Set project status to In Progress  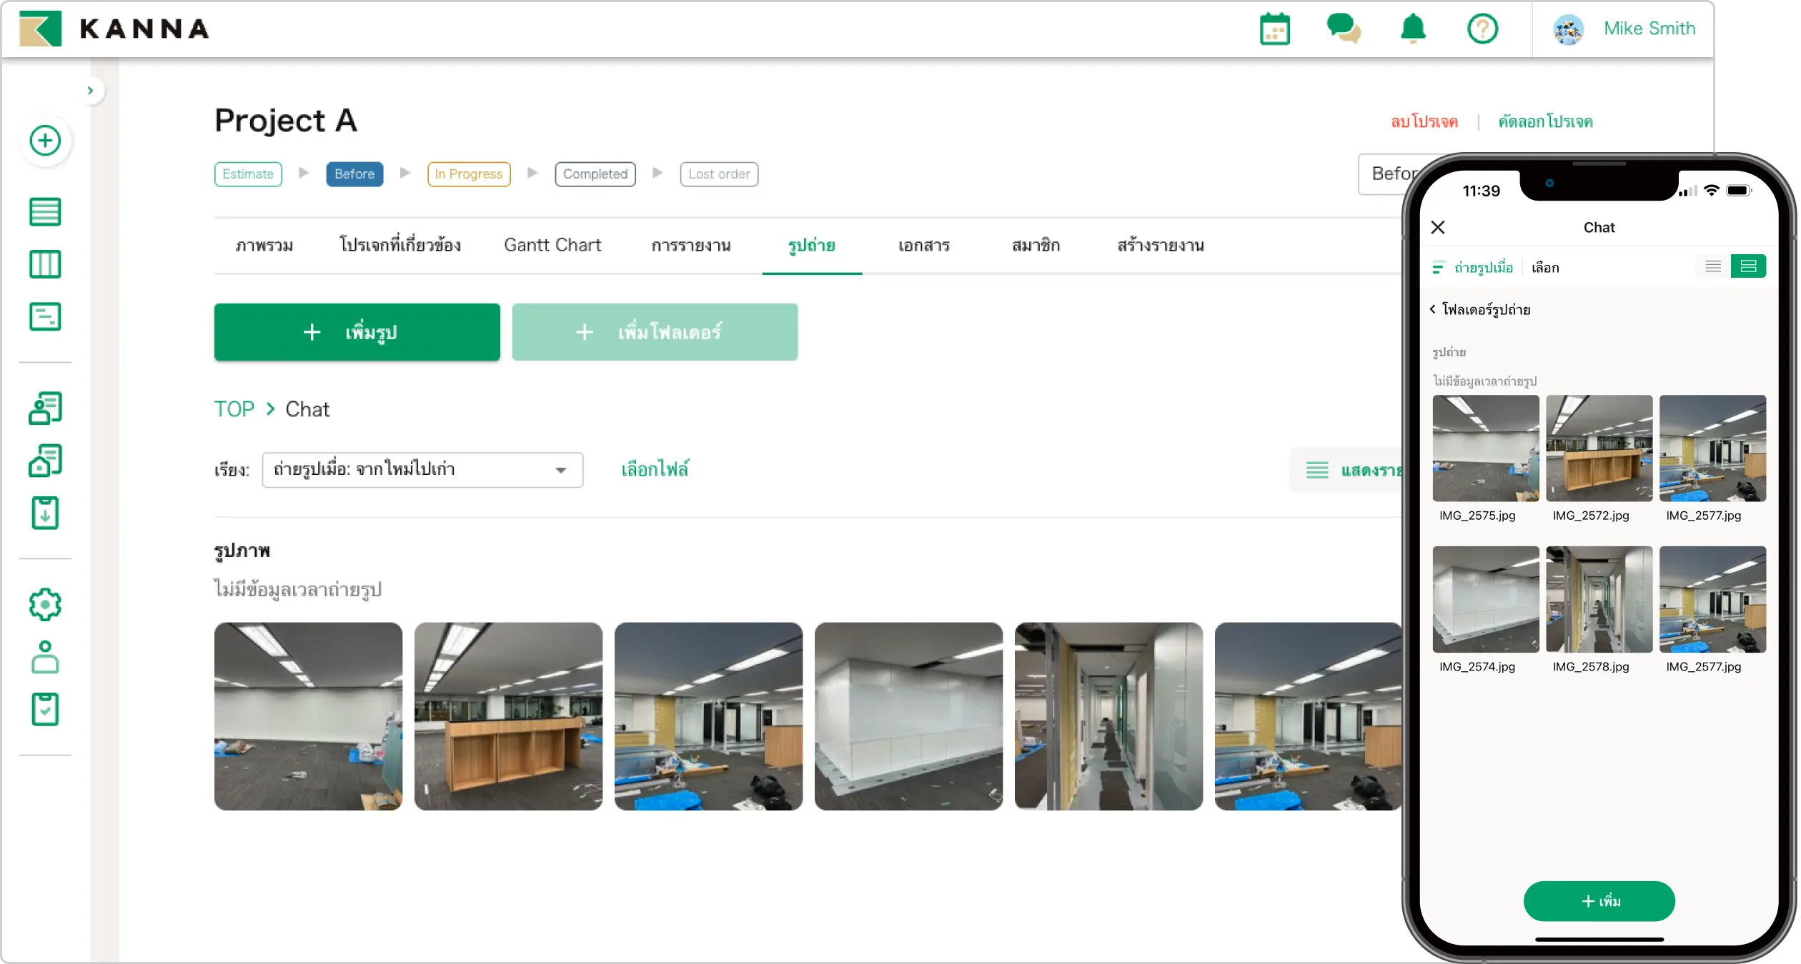[468, 174]
